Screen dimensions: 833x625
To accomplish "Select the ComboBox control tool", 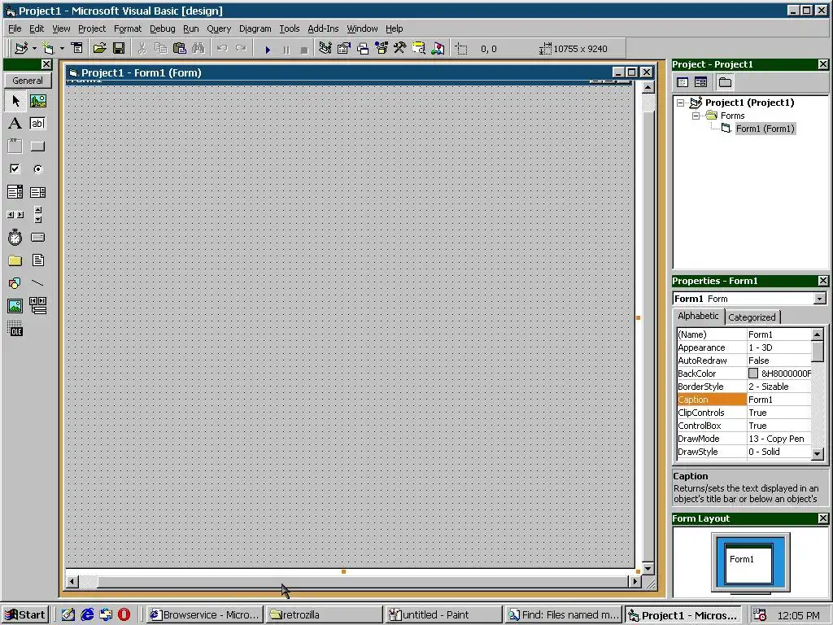I will click(x=15, y=192).
